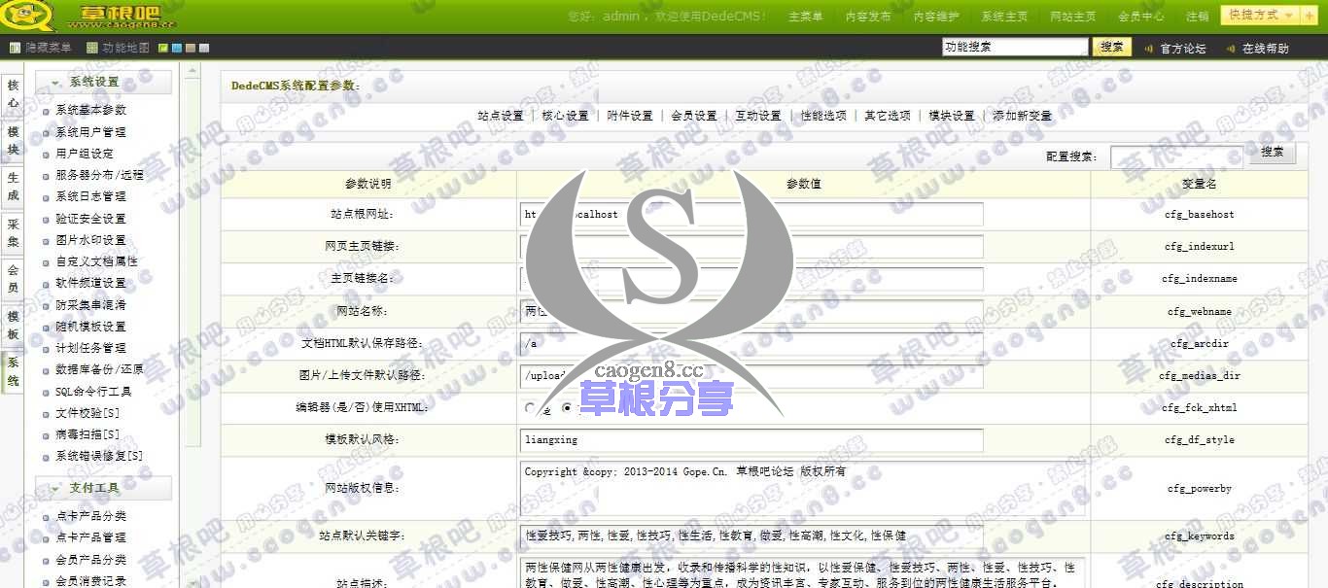The image size is (1328, 588).
Task: Select 否 for 编辑器使用XHTML
Action: 568,407
